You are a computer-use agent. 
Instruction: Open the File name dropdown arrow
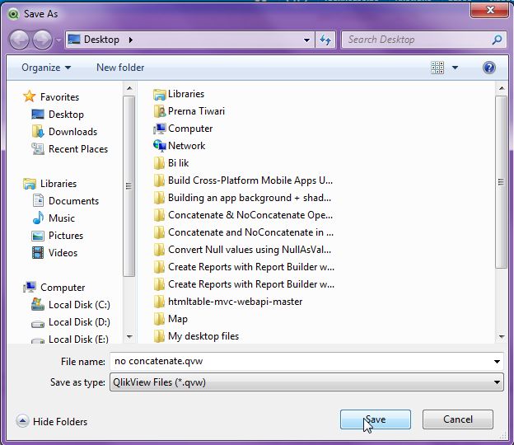coord(497,362)
